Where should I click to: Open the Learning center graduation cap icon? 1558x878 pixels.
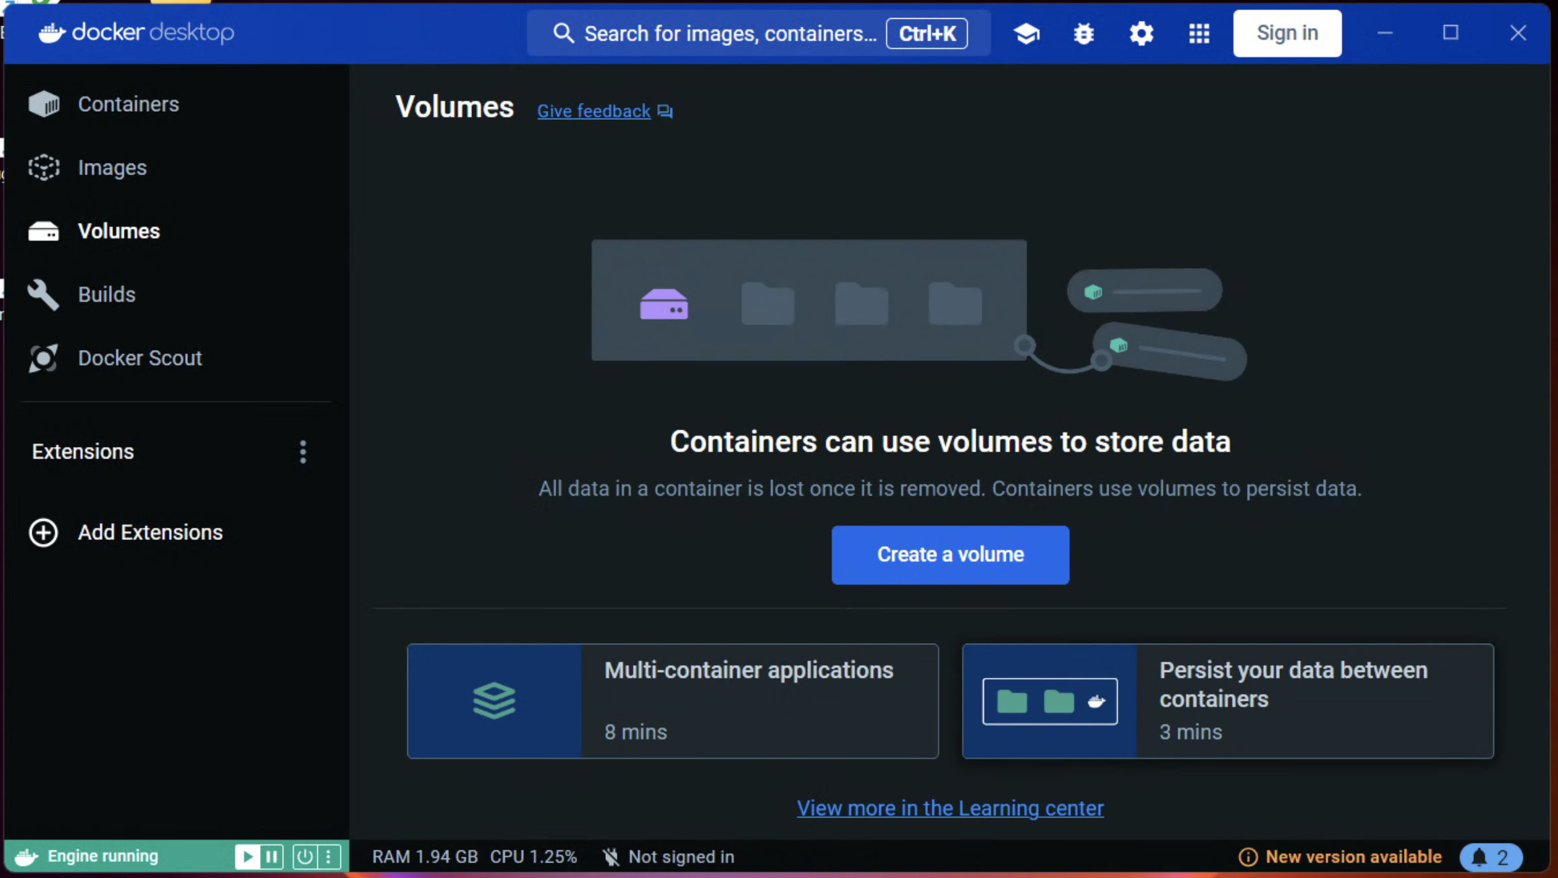pos(1026,33)
